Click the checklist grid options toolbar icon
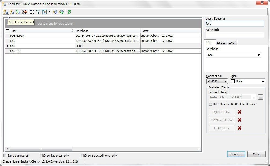Image resolution: width=270 pixels, height=166 pixels. 45,12
